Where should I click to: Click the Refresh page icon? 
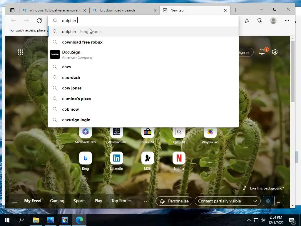point(39,21)
